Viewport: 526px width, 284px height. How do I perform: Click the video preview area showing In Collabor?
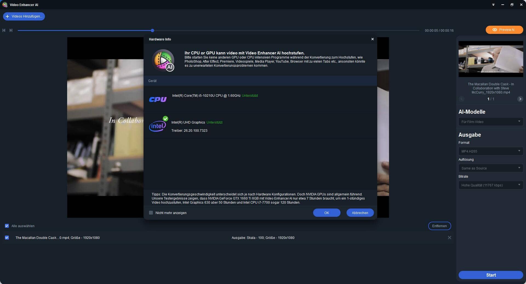105,127
